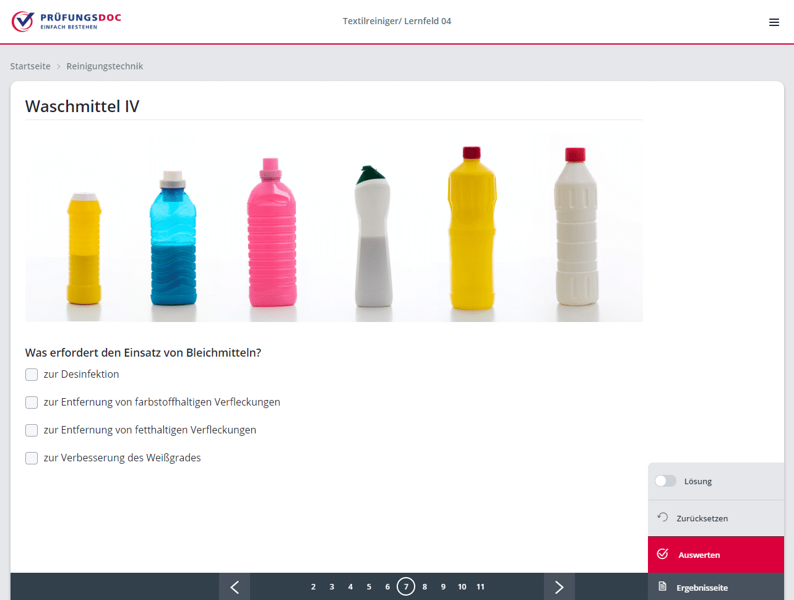Click the Auswerten button
The height and width of the screenshot is (600, 794).
(716, 555)
